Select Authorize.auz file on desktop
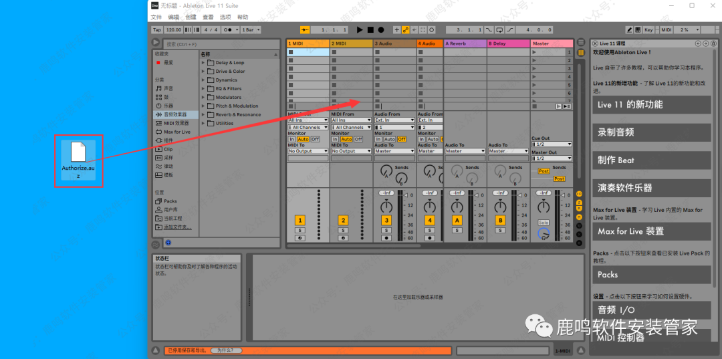 [78, 159]
